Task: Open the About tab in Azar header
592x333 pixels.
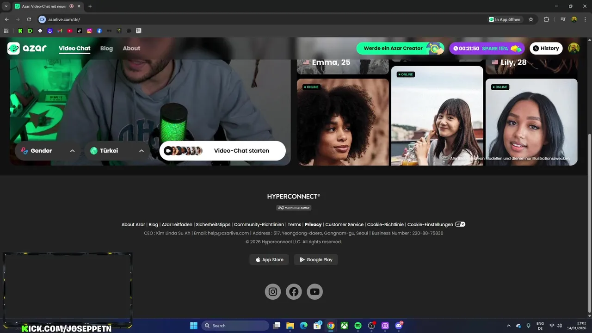Action: tap(131, 48)
